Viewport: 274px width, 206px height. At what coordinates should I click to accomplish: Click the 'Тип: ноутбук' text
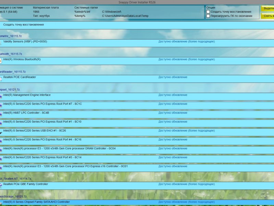point(41,16)
